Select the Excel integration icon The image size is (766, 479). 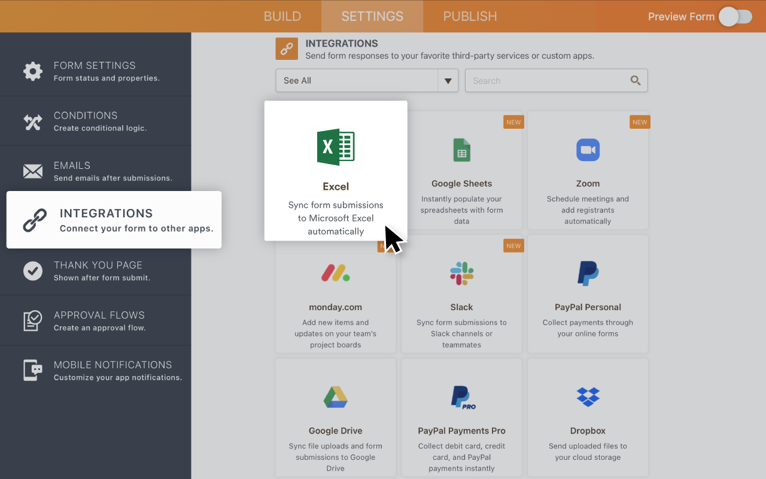click(x=335, y=147)
